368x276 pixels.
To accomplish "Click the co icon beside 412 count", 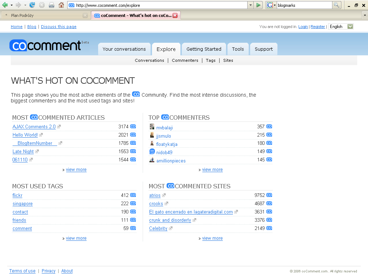I will pos(133,195).
